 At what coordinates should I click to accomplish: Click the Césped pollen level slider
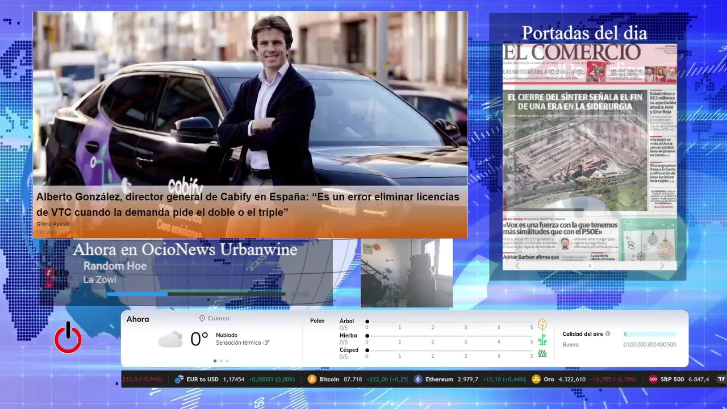pyautogui.click(x=449, y=350)
